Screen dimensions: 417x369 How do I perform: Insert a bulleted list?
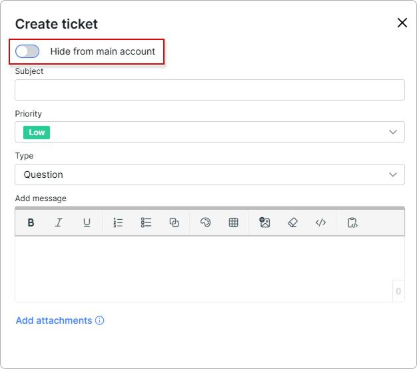[x=146, y=222]
